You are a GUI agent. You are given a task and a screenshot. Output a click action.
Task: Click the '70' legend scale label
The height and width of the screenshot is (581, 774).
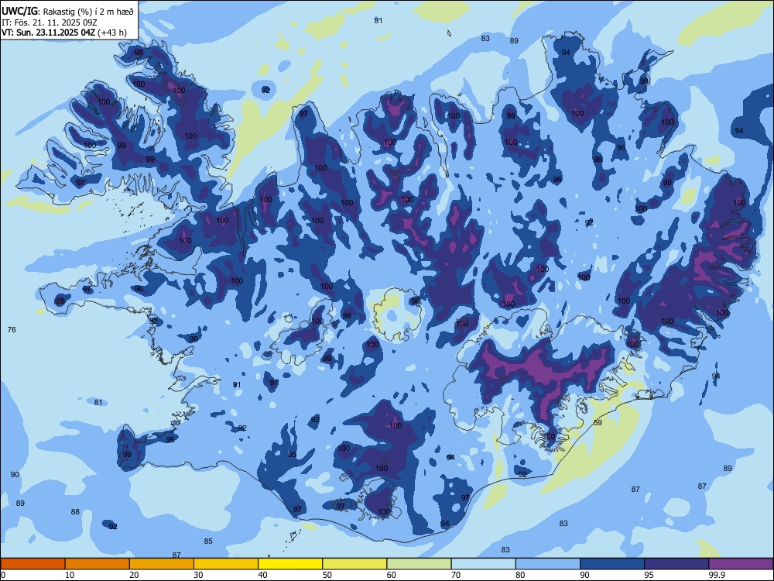coord(456,575)
